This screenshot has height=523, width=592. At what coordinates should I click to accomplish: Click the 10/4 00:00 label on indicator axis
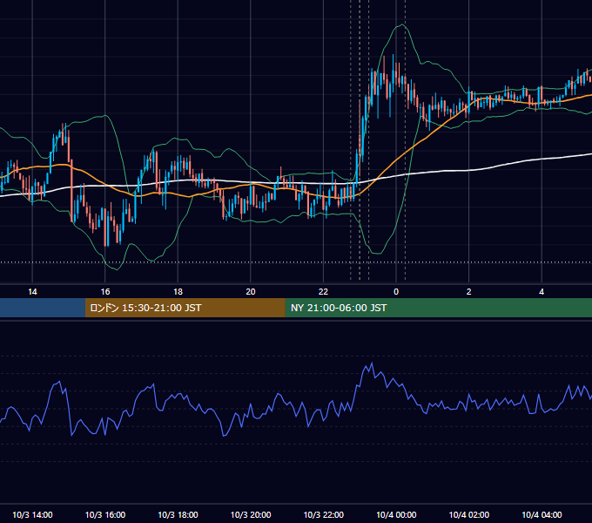point(396,514)
